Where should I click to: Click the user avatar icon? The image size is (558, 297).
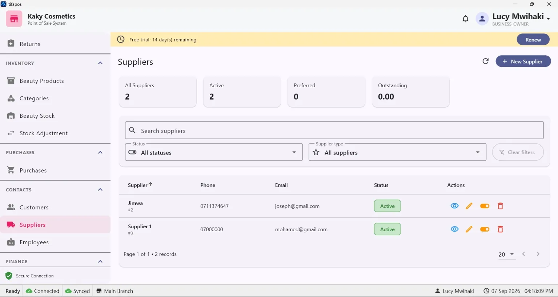pos(482,19)
